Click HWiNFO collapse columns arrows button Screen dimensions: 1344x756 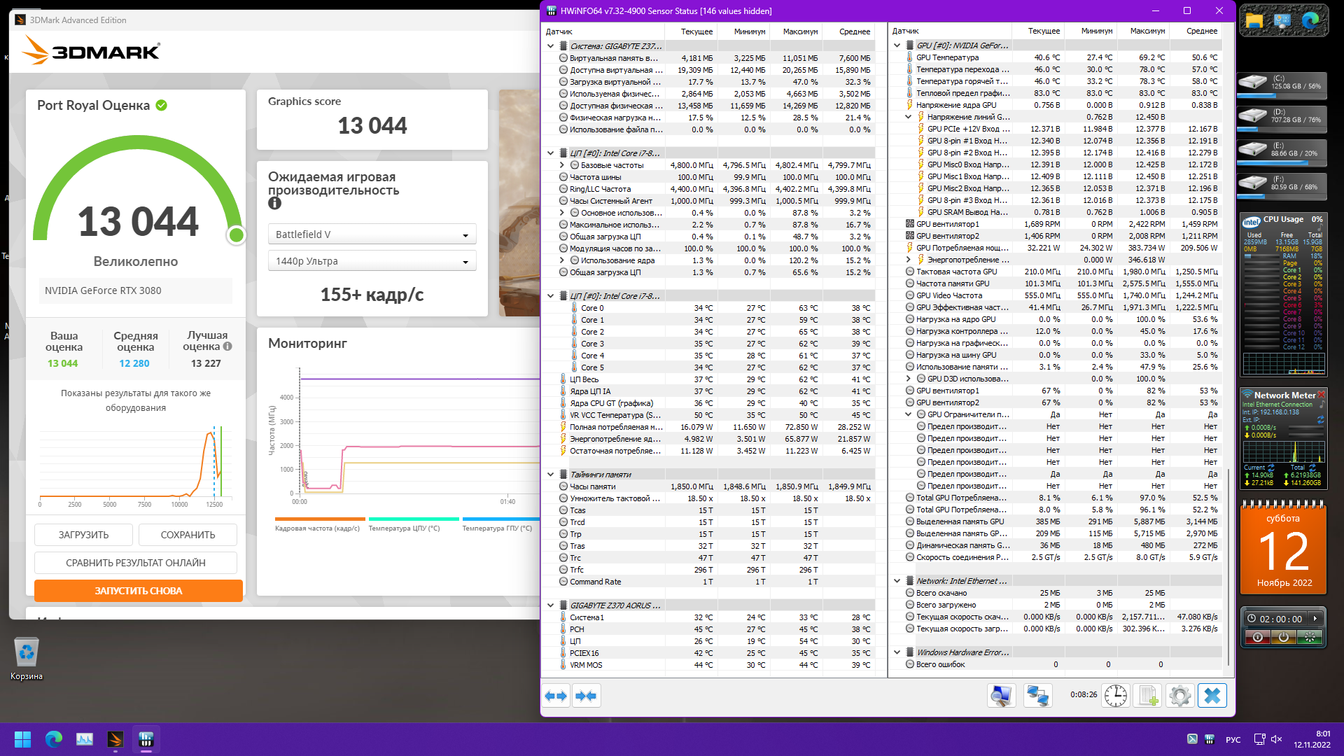(586, 696)
